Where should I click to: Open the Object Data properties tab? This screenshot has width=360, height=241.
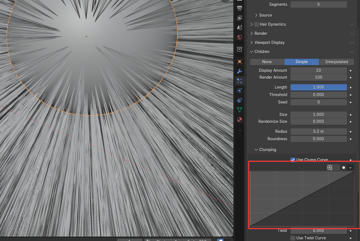(240, 110)
